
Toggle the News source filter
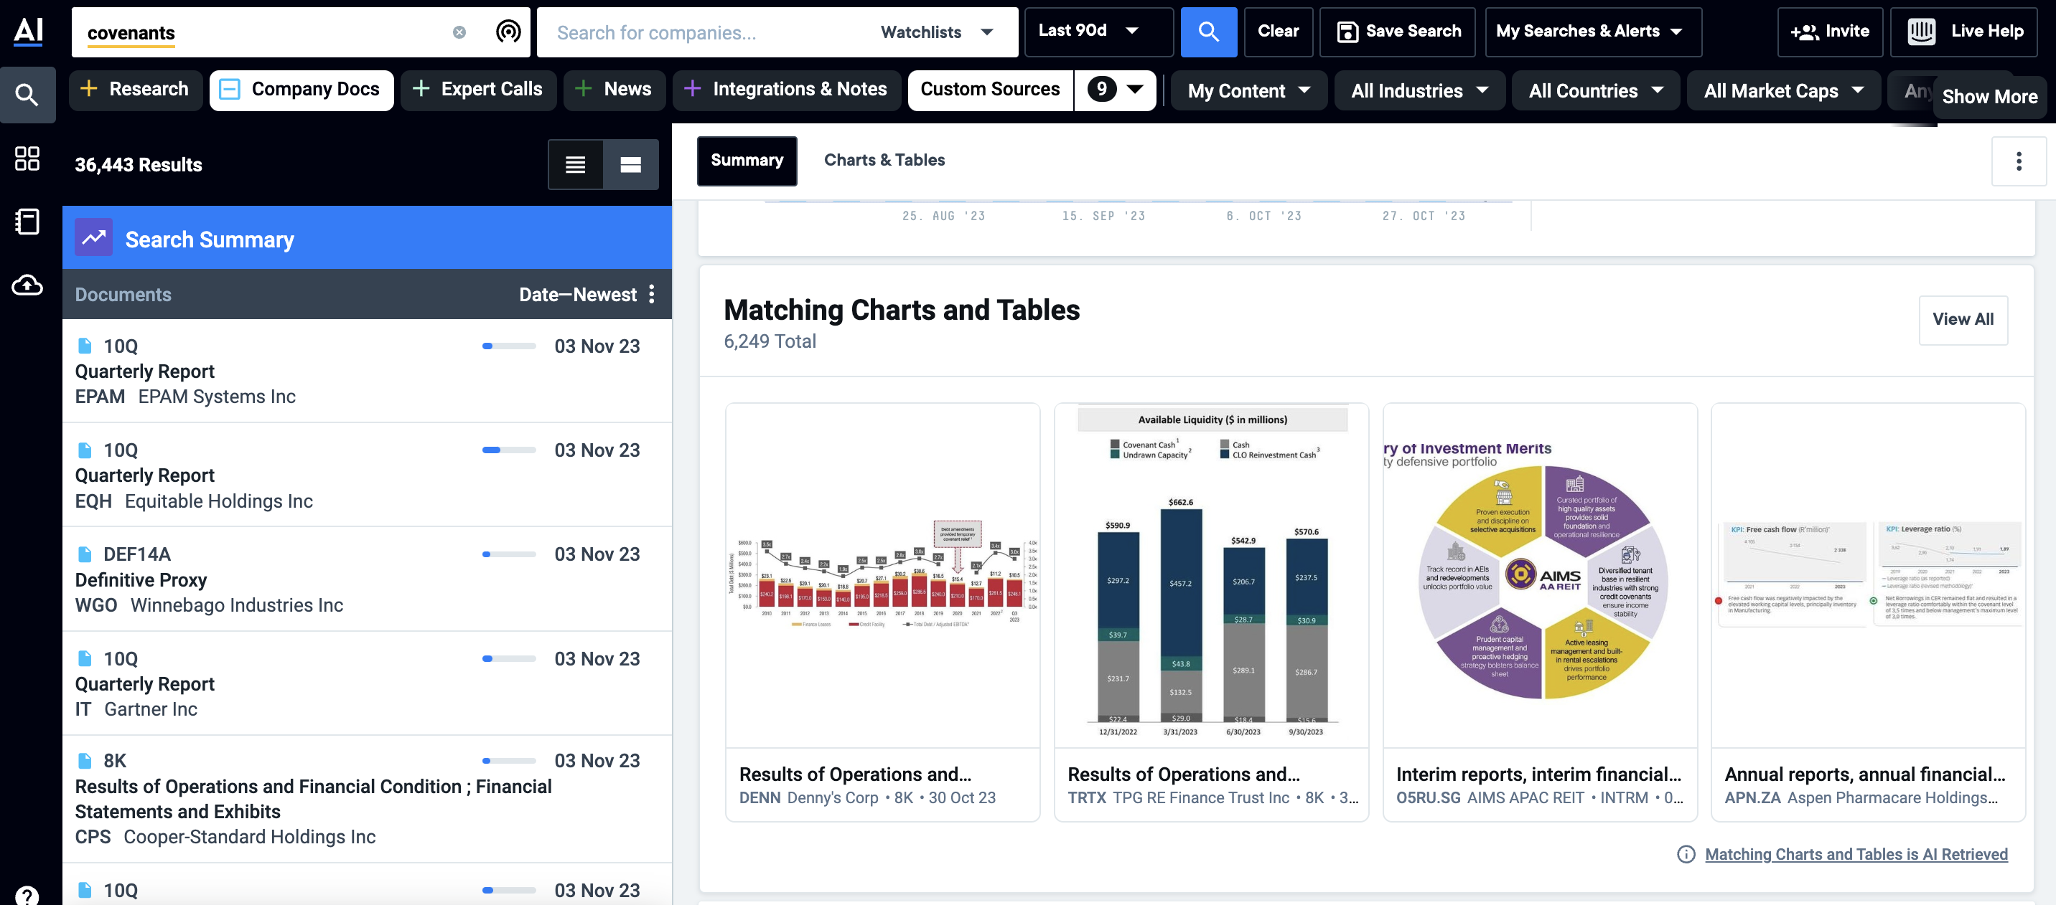pos(614,90)
